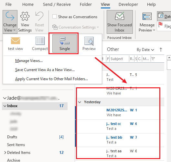Open the Help tab
Image resolution: width=171 pixels, height=162 pixels.
point(151,4)
